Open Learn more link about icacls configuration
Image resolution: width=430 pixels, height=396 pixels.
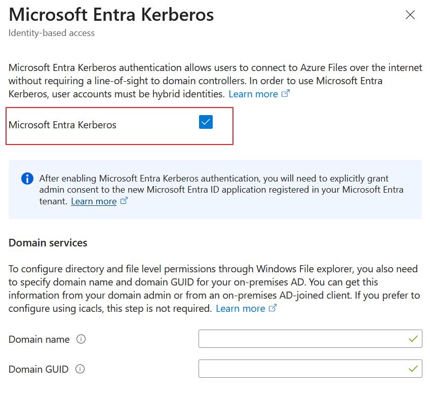(x=240, y=309)
